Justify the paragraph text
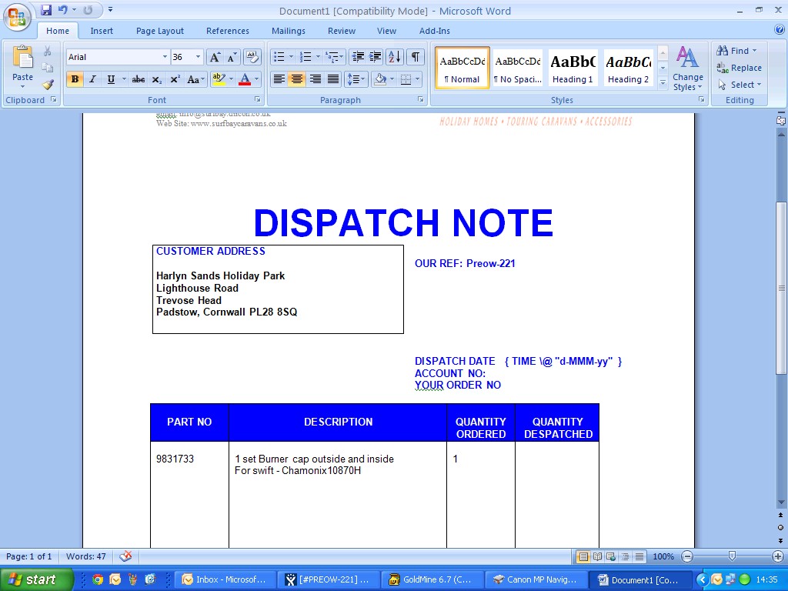The height and width of the screenshot is (591, 788). [x=333, y=79]
